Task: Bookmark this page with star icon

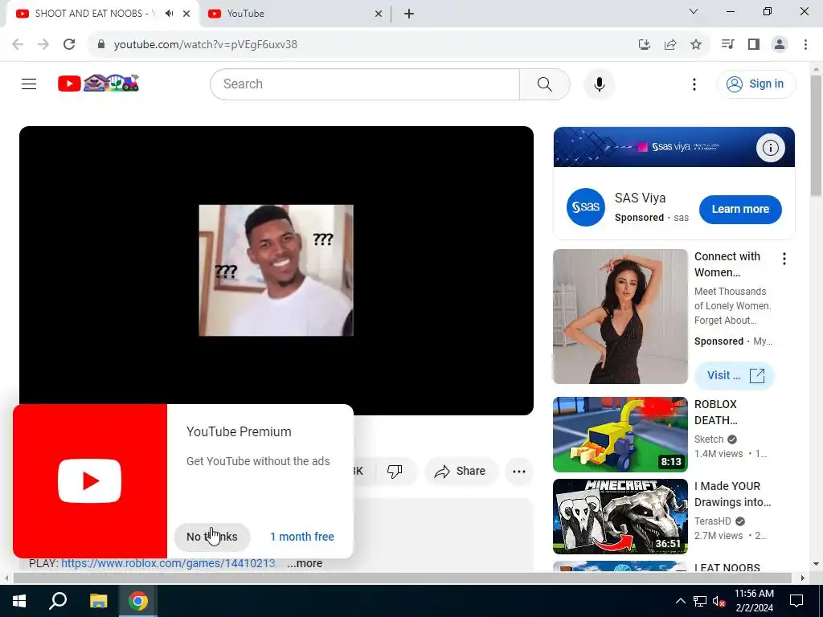Action: click(696, 44)
